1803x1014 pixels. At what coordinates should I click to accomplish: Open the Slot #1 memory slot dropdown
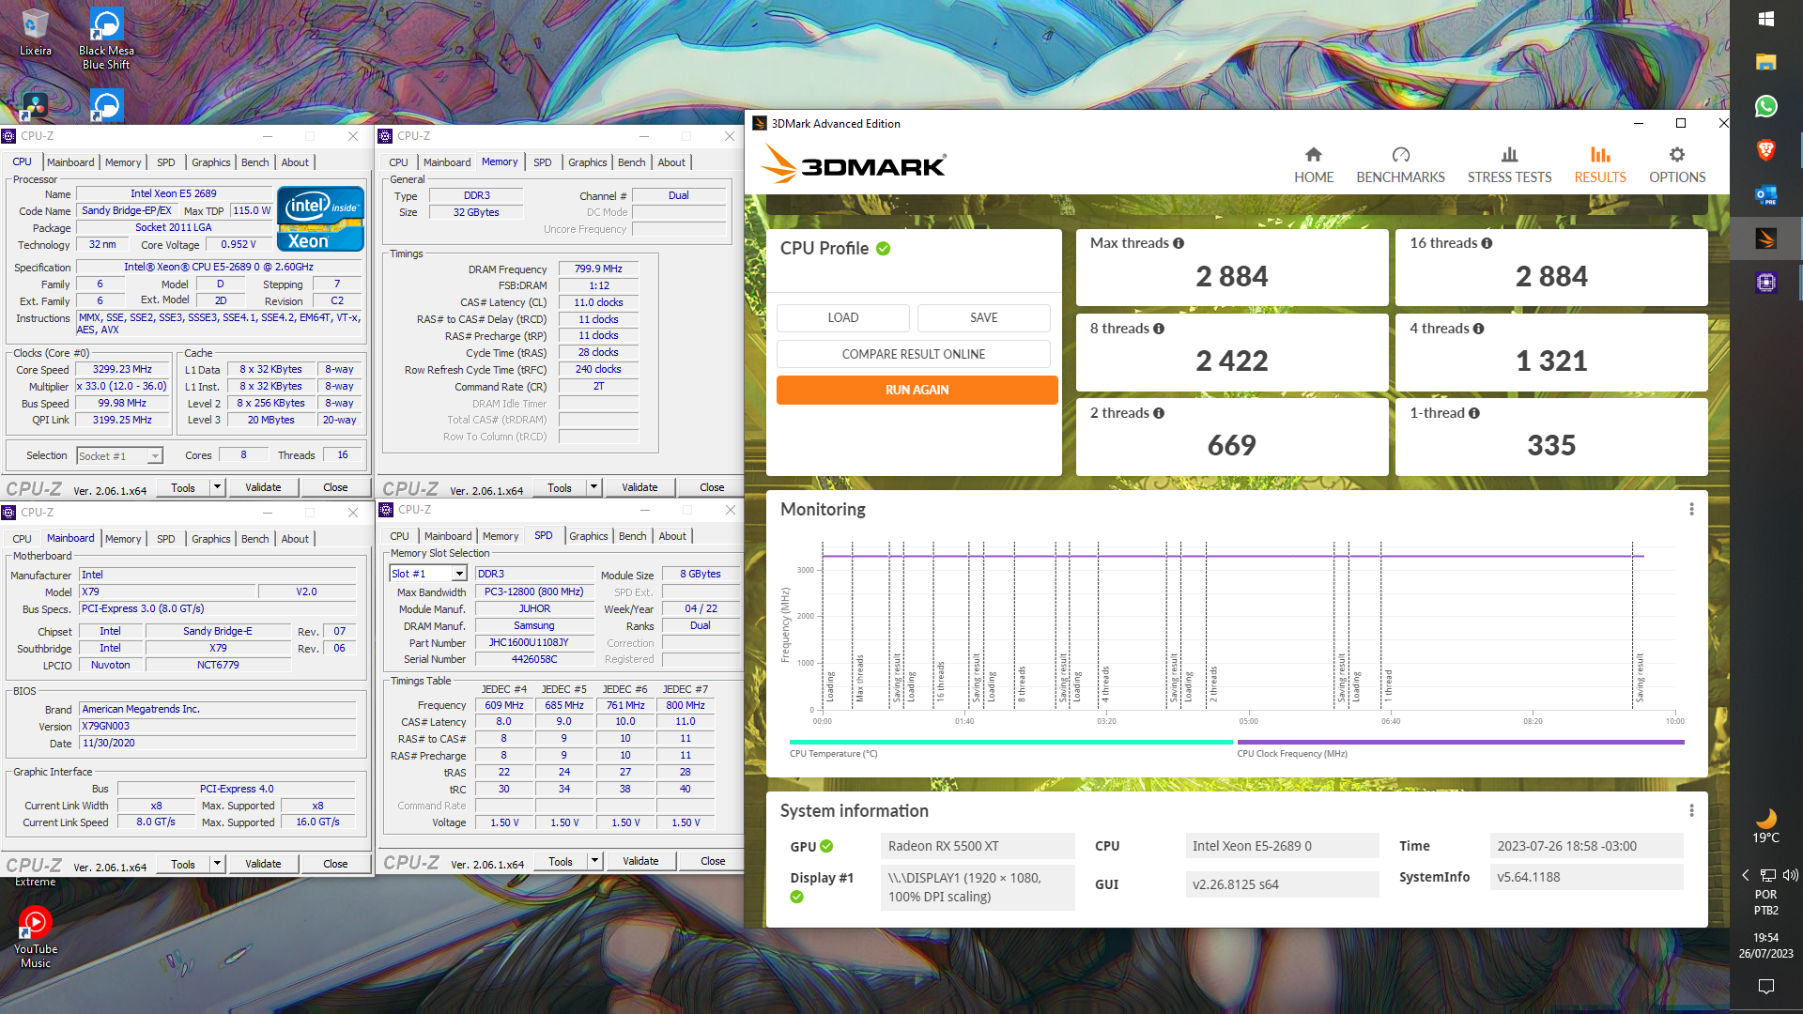(427, 574)
